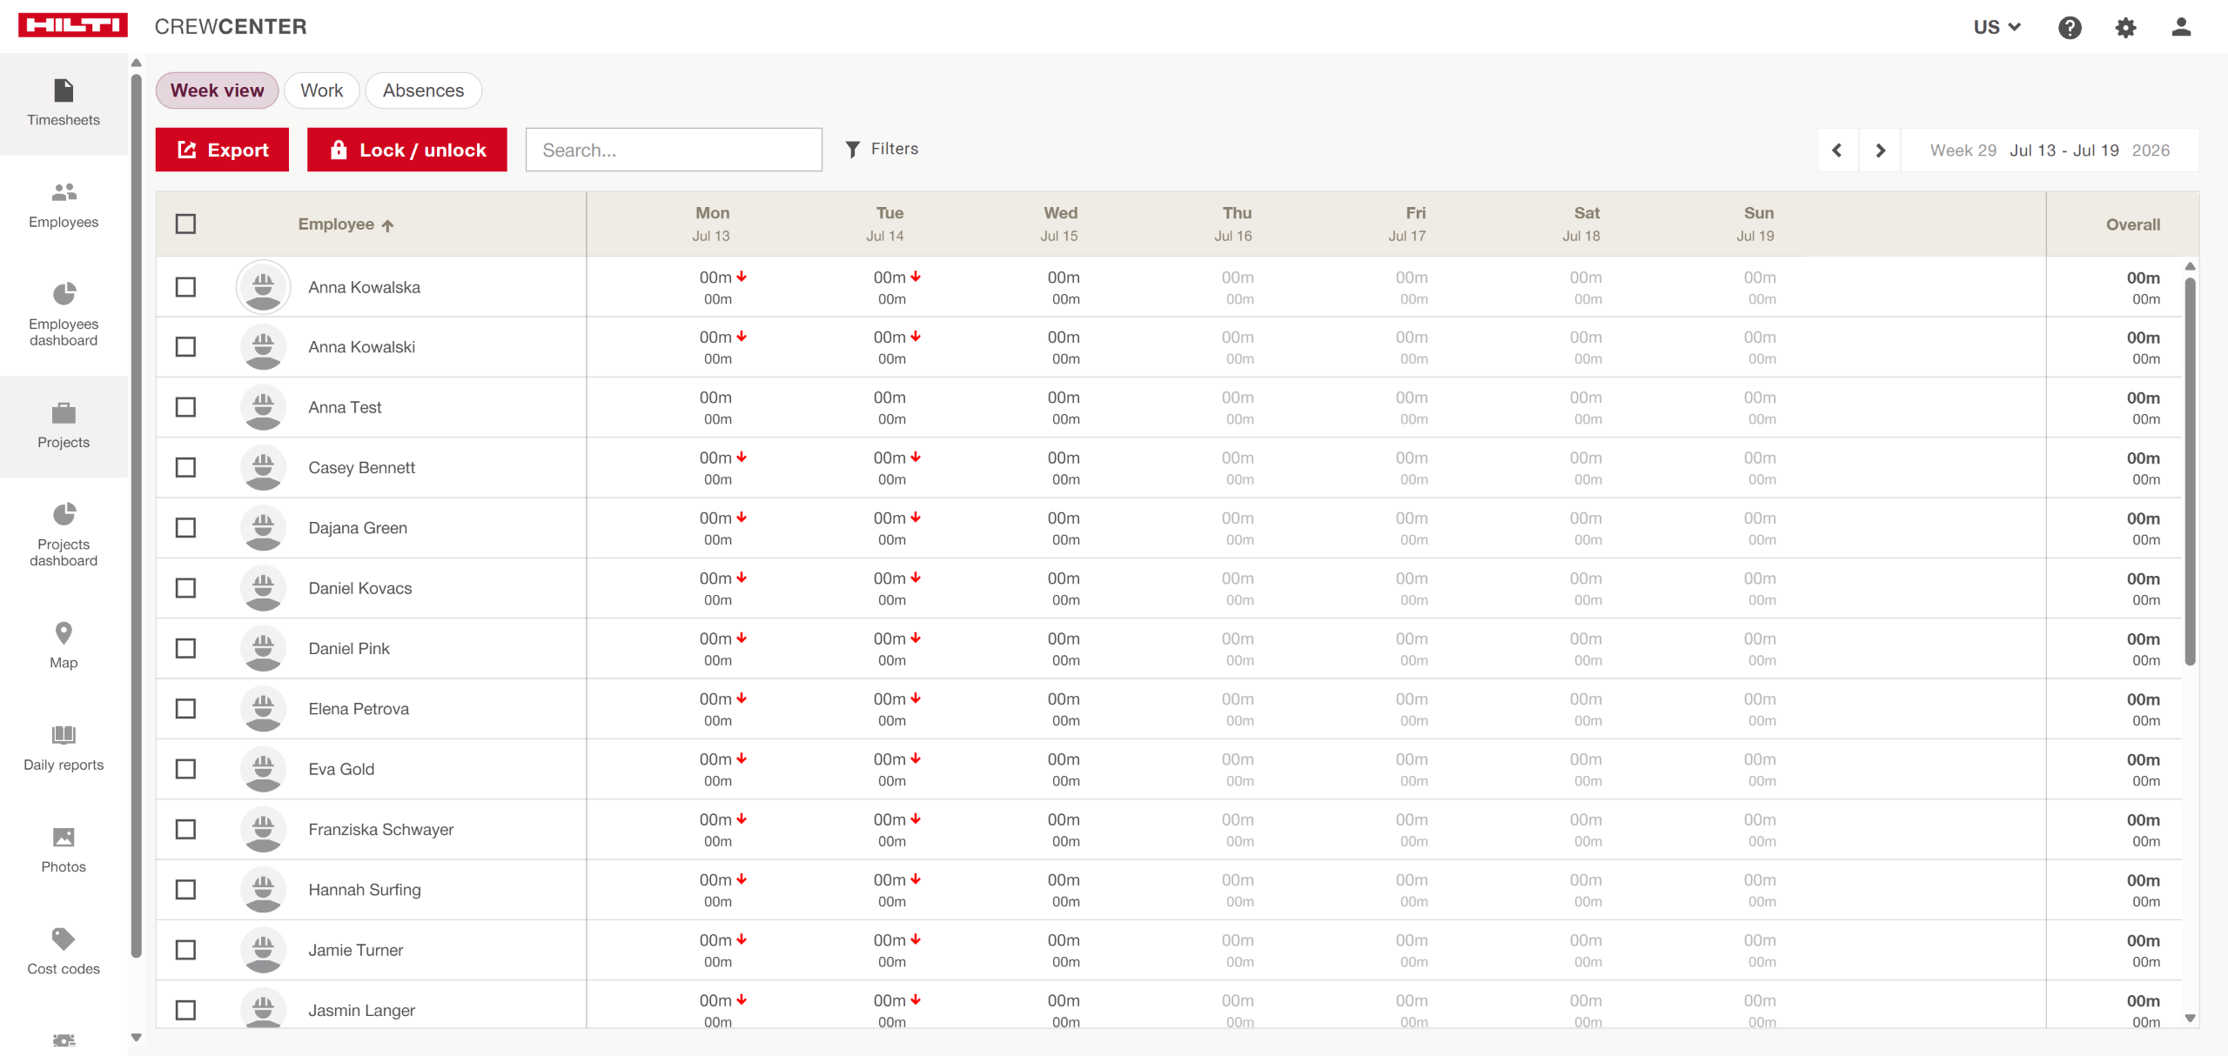Click Jamie Turner's avatar icon
2228x1056 pixels.
pyautogui.click(x=263, y=950)
